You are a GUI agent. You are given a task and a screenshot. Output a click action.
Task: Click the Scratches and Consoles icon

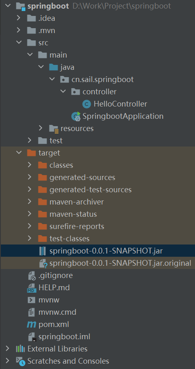tap(20, 361)
